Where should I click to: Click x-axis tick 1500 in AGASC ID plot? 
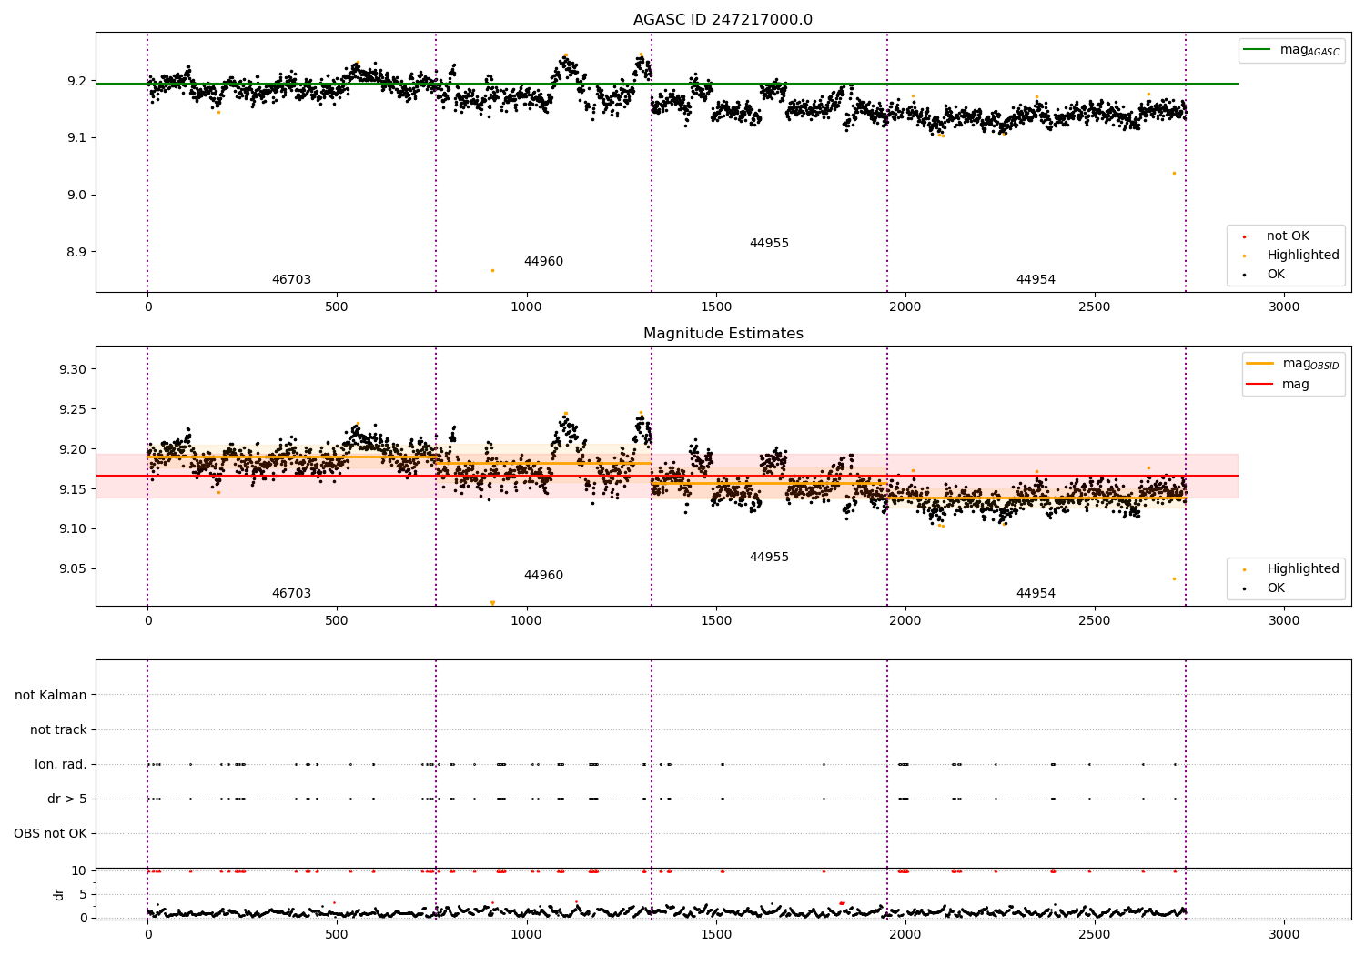coord(715,307)
